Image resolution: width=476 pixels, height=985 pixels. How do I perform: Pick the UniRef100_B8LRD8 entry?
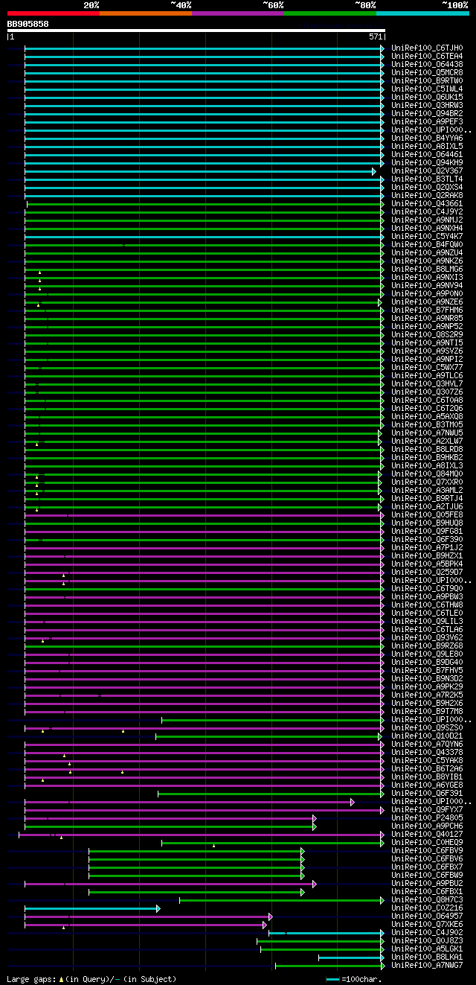pyautogui.click(x=427, y=449)
